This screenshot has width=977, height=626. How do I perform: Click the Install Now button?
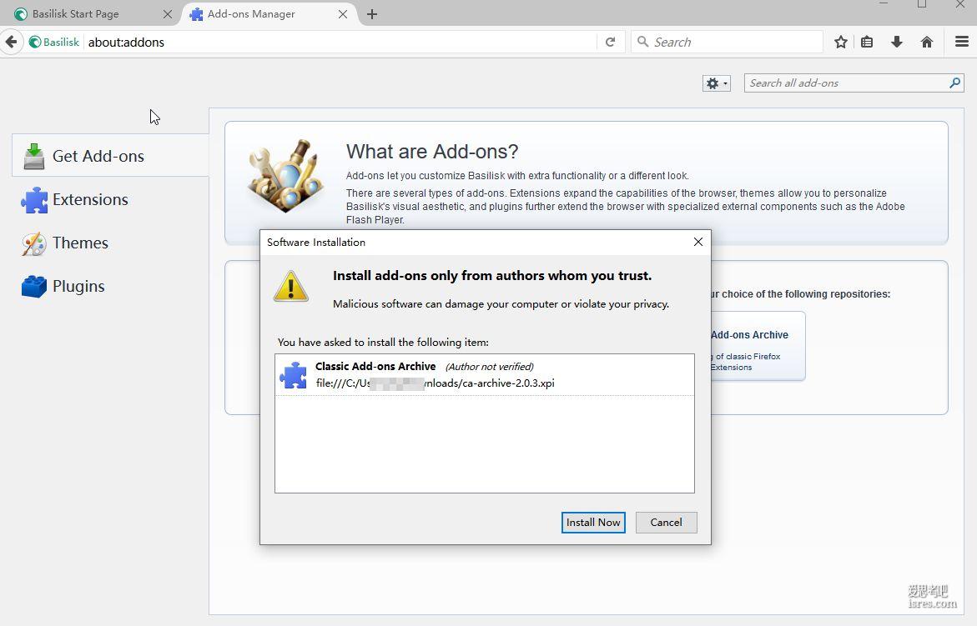click(x=593, y=522)
